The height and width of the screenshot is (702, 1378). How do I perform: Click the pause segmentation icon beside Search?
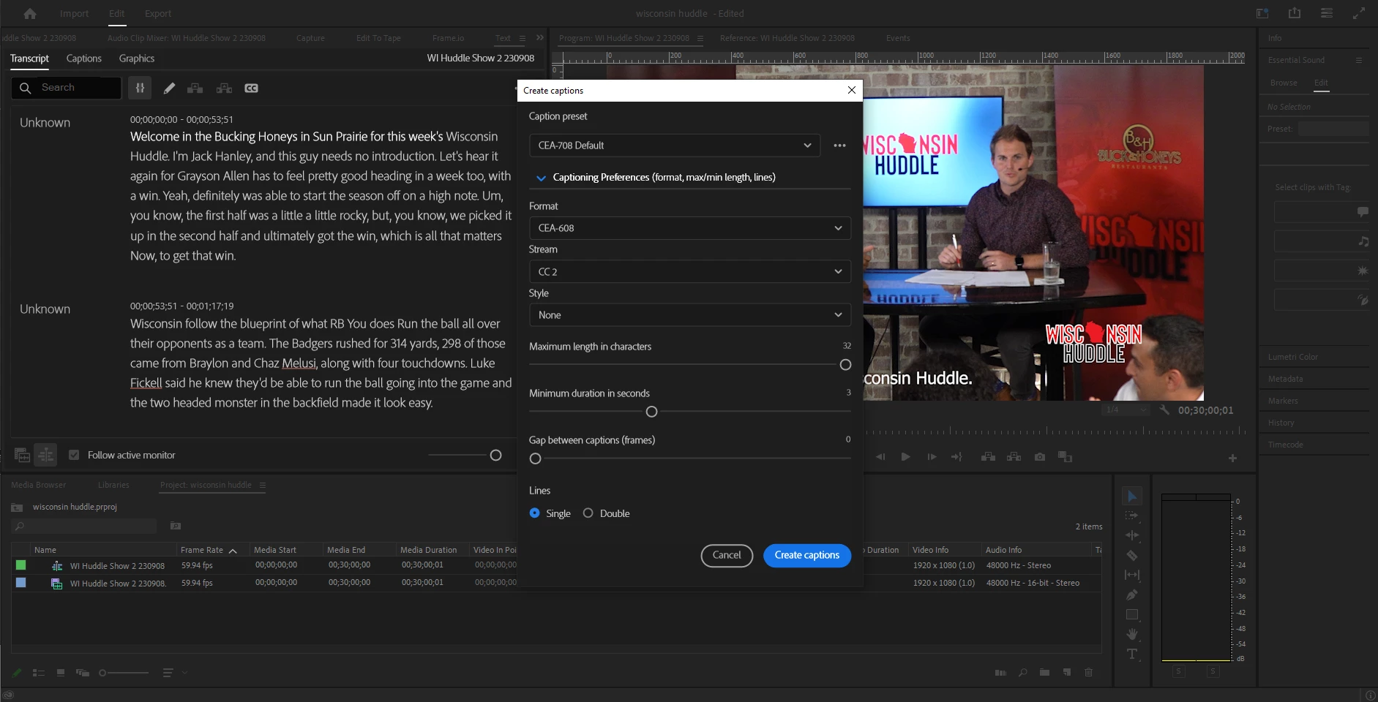point(140,88)
